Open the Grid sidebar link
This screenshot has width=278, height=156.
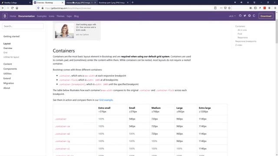[x=5, y=52]
